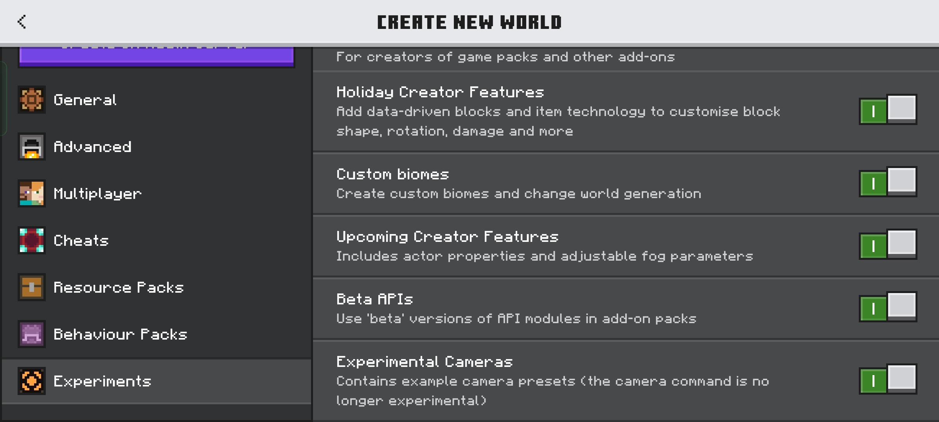Click the Multiplayer settings icon
Viewport: 939px width, 422px height.
coord(32,193)
